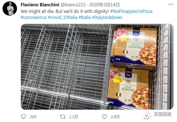This screenshot has width=177, height=122.
Task: View the 1.1万 retweets count
Action: click(x=73, y=117)
